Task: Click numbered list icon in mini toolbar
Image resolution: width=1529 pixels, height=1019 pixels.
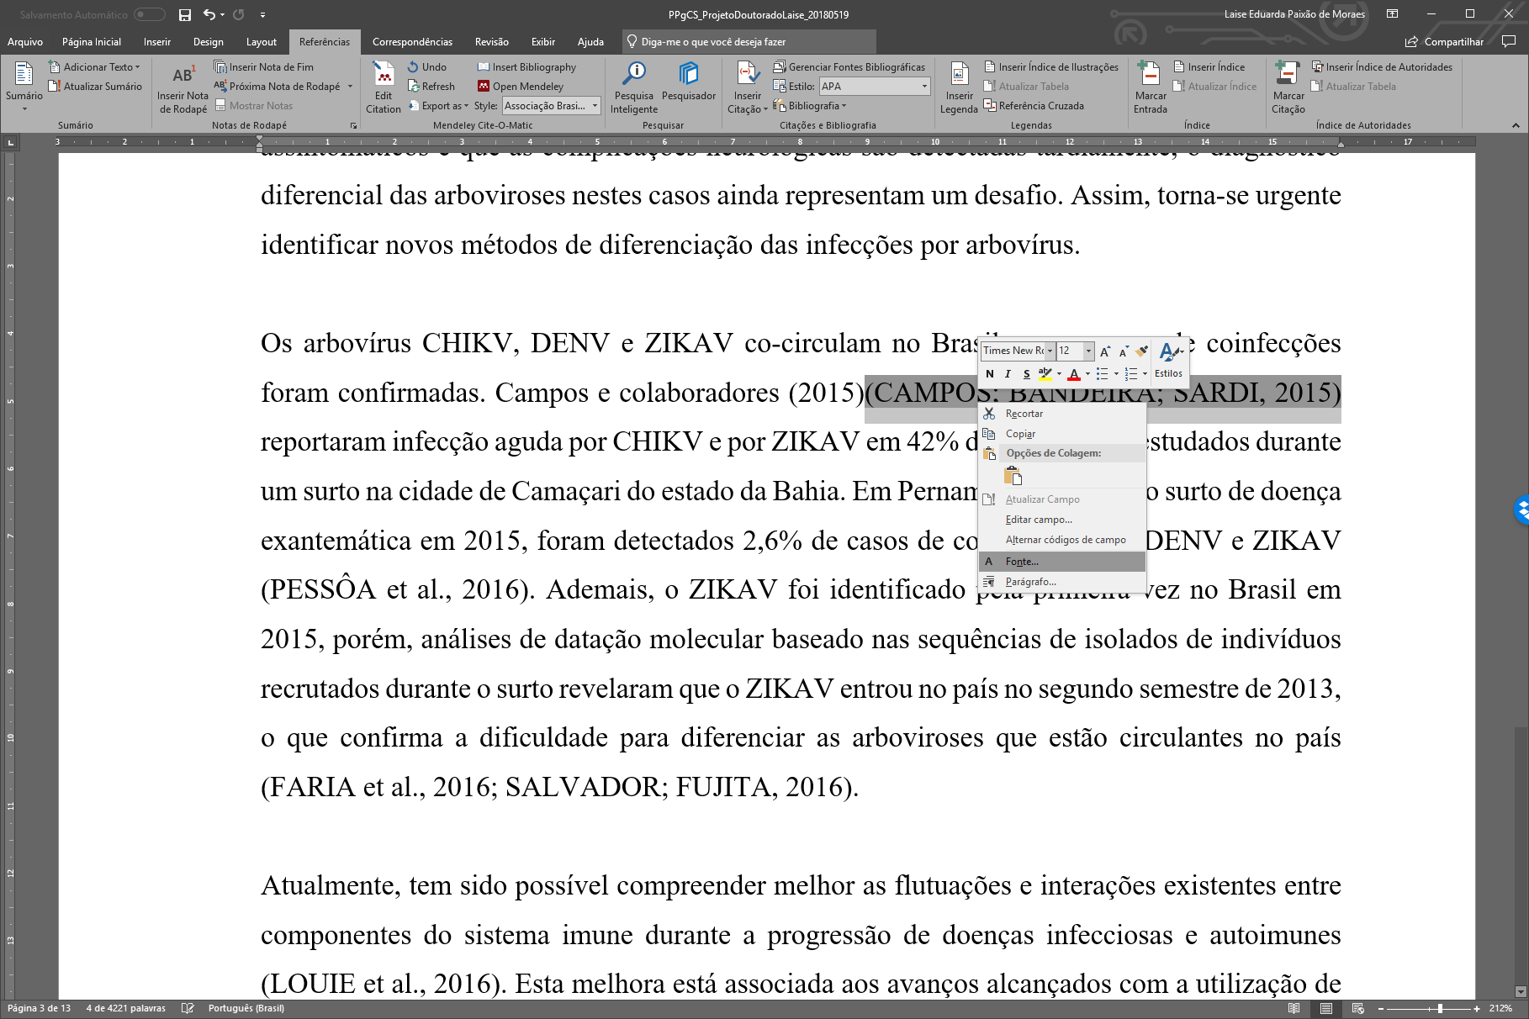Action: pyautogui.click(x=1131, y=374)
